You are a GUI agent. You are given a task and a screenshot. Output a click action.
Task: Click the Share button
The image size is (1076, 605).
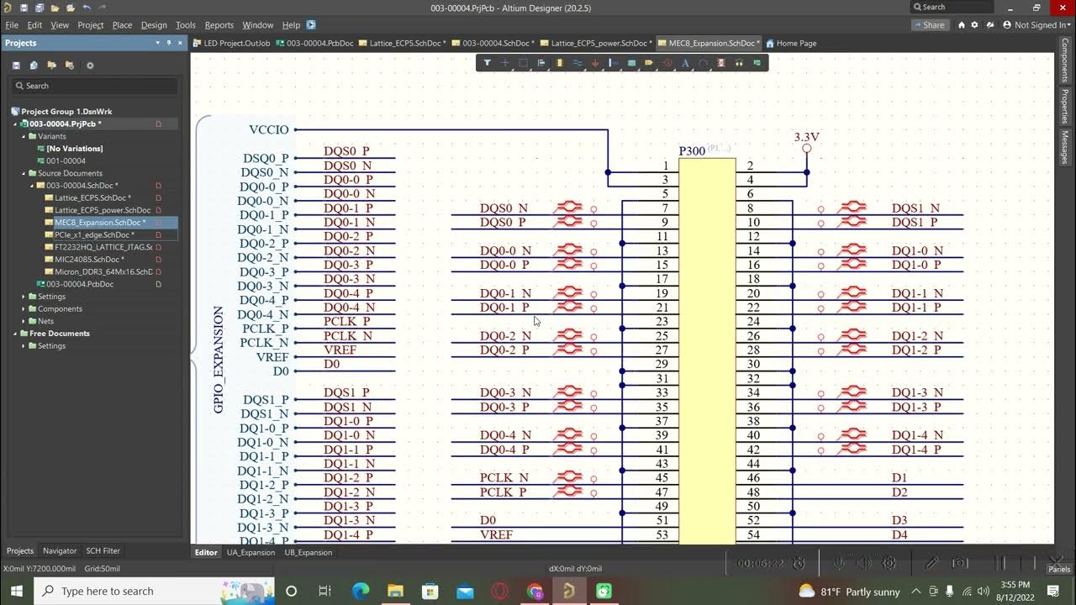tap(929, 25)
